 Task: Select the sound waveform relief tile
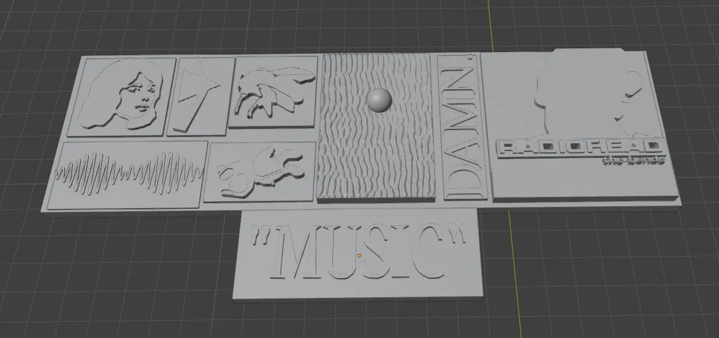(x=128, y=175)
